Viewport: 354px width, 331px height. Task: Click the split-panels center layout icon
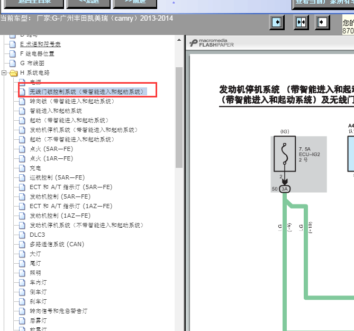tap(301, 22)
